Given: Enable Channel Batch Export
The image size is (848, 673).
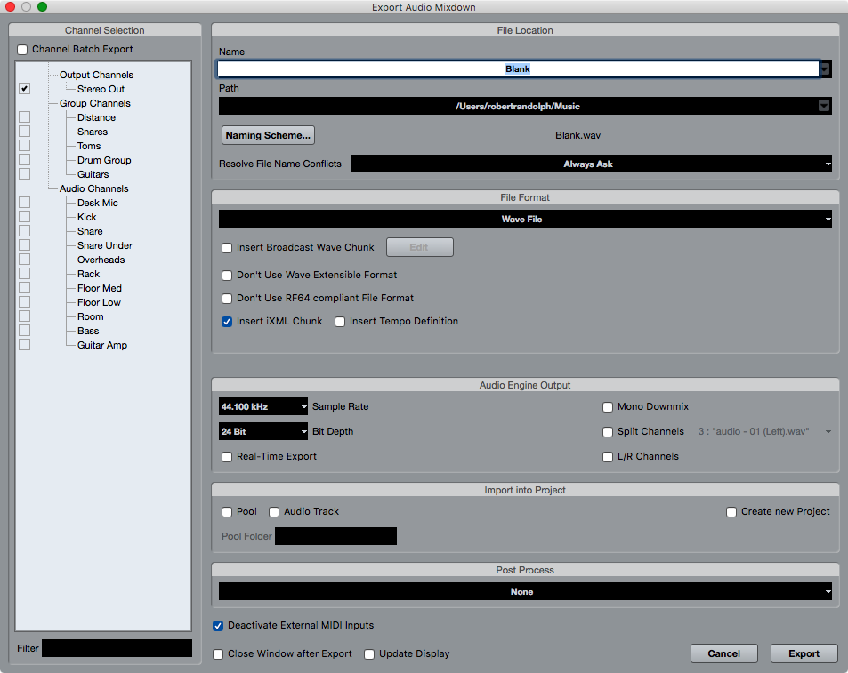Looking at the screenshot, I should 21,50.
